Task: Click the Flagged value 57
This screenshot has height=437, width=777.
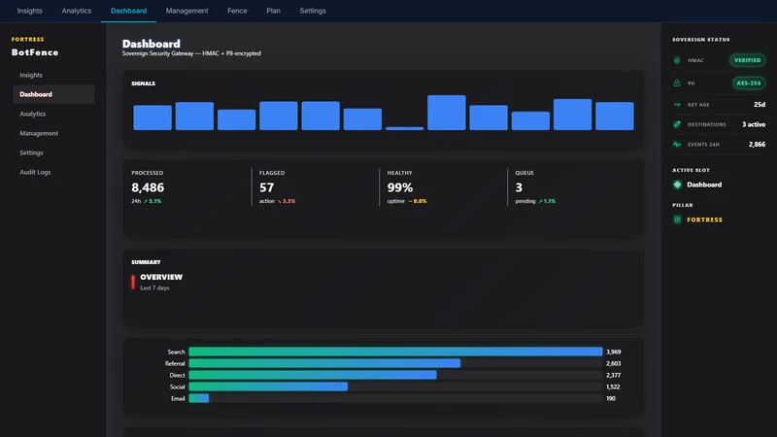Action: pos(266,187)
